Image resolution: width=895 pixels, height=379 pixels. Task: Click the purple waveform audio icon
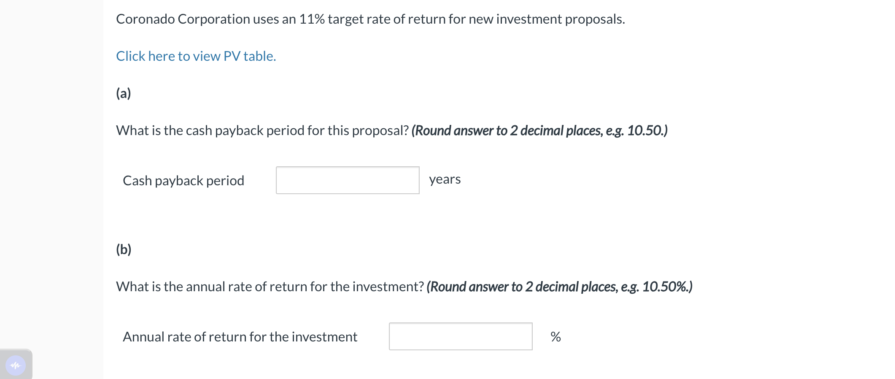(16, 365)
